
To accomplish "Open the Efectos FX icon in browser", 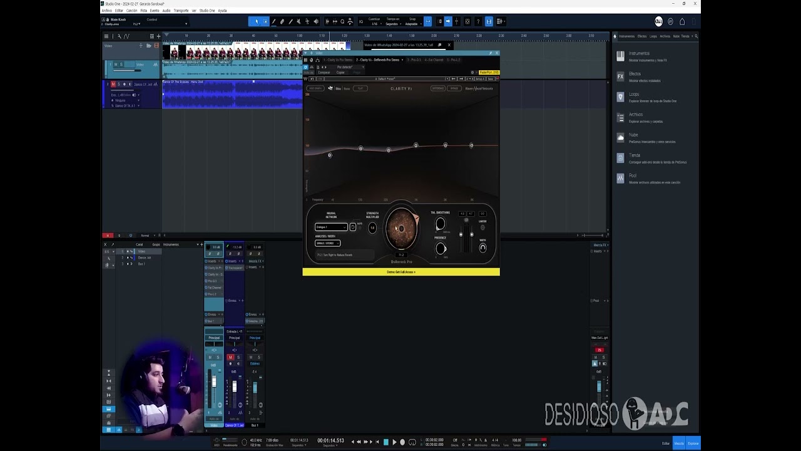I will click(x=620, y=76).
